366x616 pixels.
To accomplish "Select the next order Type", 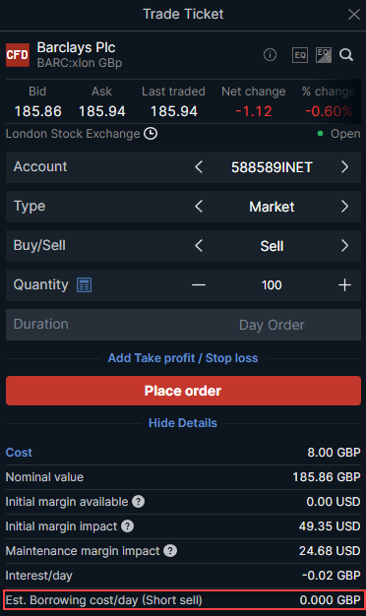I will tap(344, 207).
